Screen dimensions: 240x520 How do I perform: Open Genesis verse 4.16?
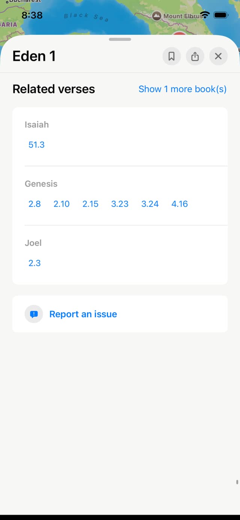point(179,204)
